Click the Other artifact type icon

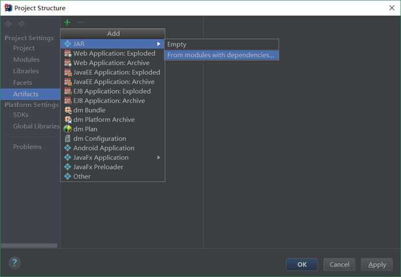click(x=68, y=176)
